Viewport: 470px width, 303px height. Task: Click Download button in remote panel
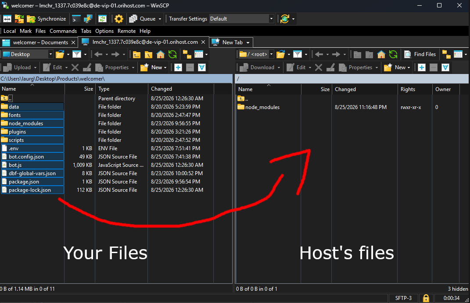tap(258, 67)
